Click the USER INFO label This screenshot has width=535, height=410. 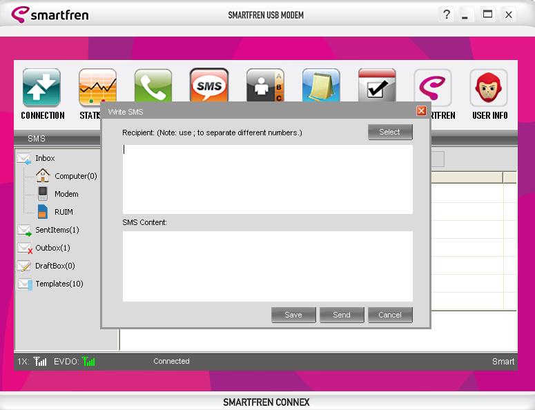pyautogui.click(x=490, y=116)
